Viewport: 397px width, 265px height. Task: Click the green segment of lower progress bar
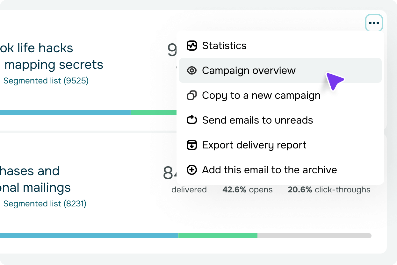tap(218, 236)
